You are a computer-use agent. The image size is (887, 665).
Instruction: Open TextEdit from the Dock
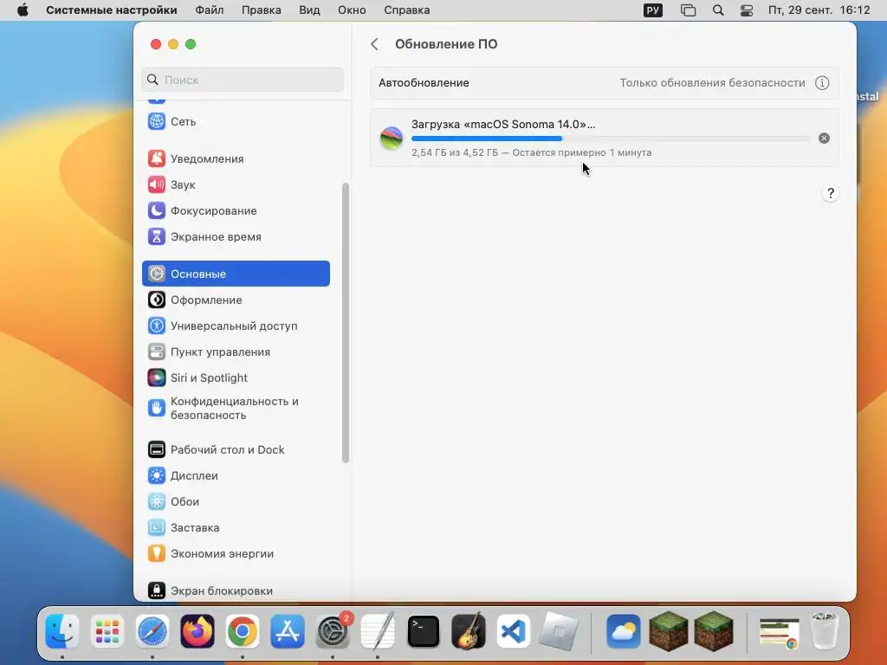tap(378, 631)
